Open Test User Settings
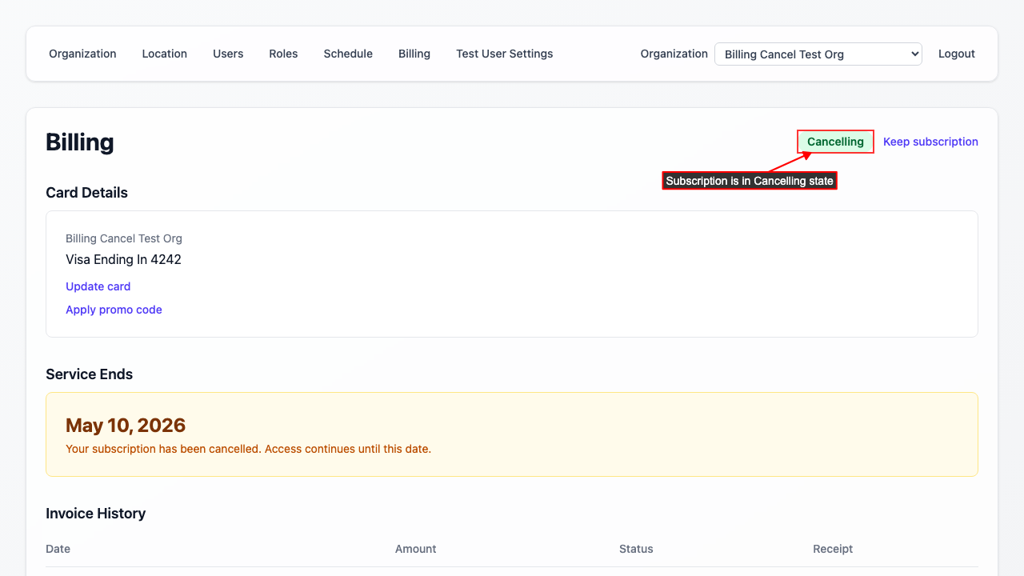 [x=504, y=54]
